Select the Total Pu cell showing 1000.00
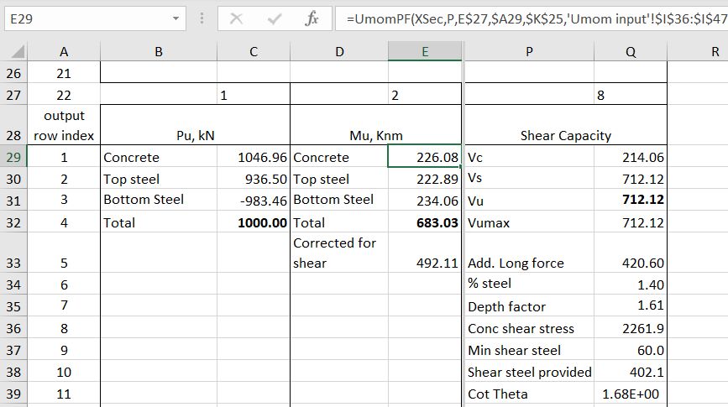 point(253,222)
